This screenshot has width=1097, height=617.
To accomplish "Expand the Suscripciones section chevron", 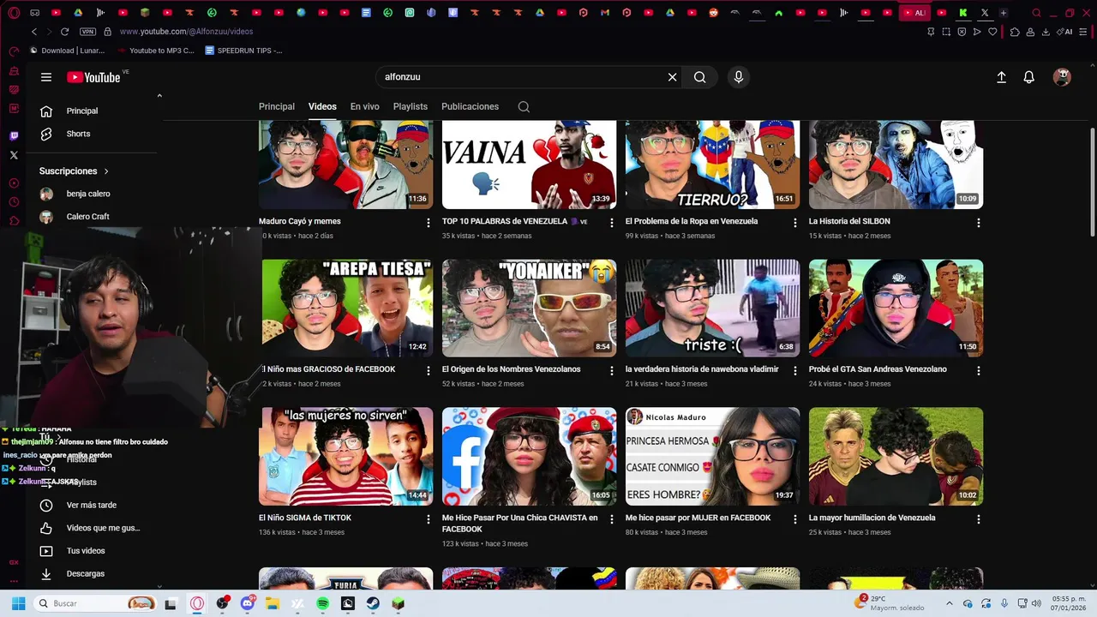I will tap(106, 171).
